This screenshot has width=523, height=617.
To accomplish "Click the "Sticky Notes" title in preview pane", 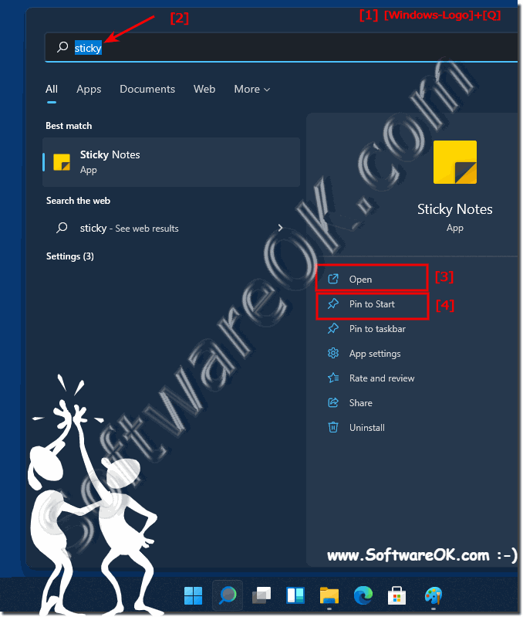I will [454, 209].
